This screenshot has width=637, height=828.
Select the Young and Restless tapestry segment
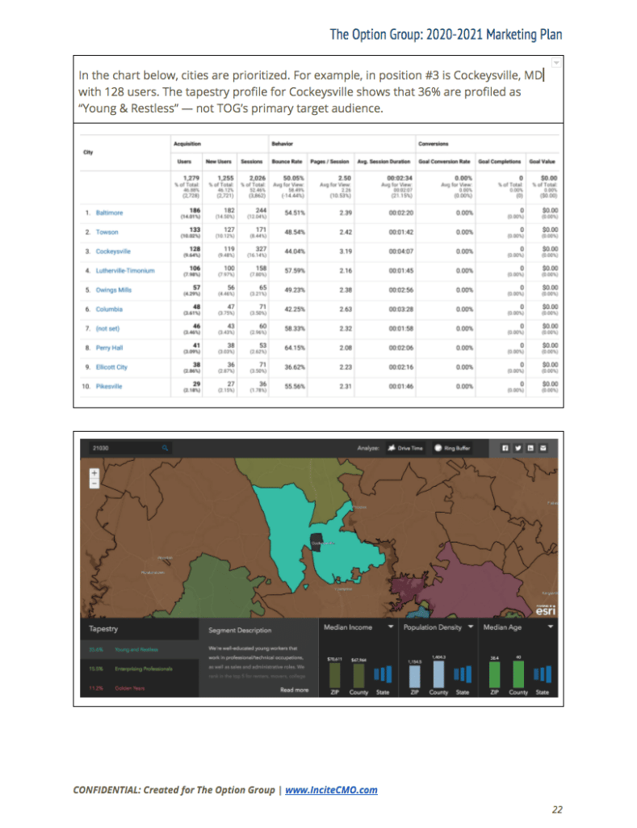140,649
